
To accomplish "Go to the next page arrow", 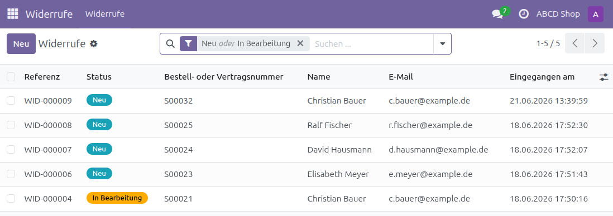I will tap(595, 43).
